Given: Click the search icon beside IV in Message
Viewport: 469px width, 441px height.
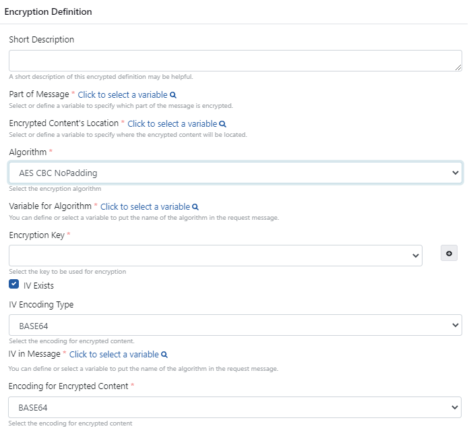Looking at the screenshot, I should coord(164,355).
